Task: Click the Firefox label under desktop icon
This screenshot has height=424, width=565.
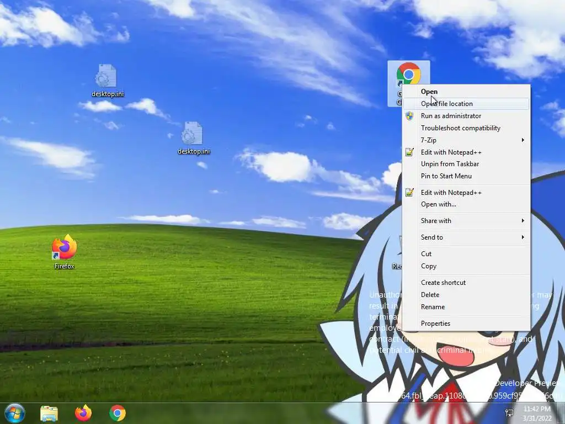Action: point(64,266)
